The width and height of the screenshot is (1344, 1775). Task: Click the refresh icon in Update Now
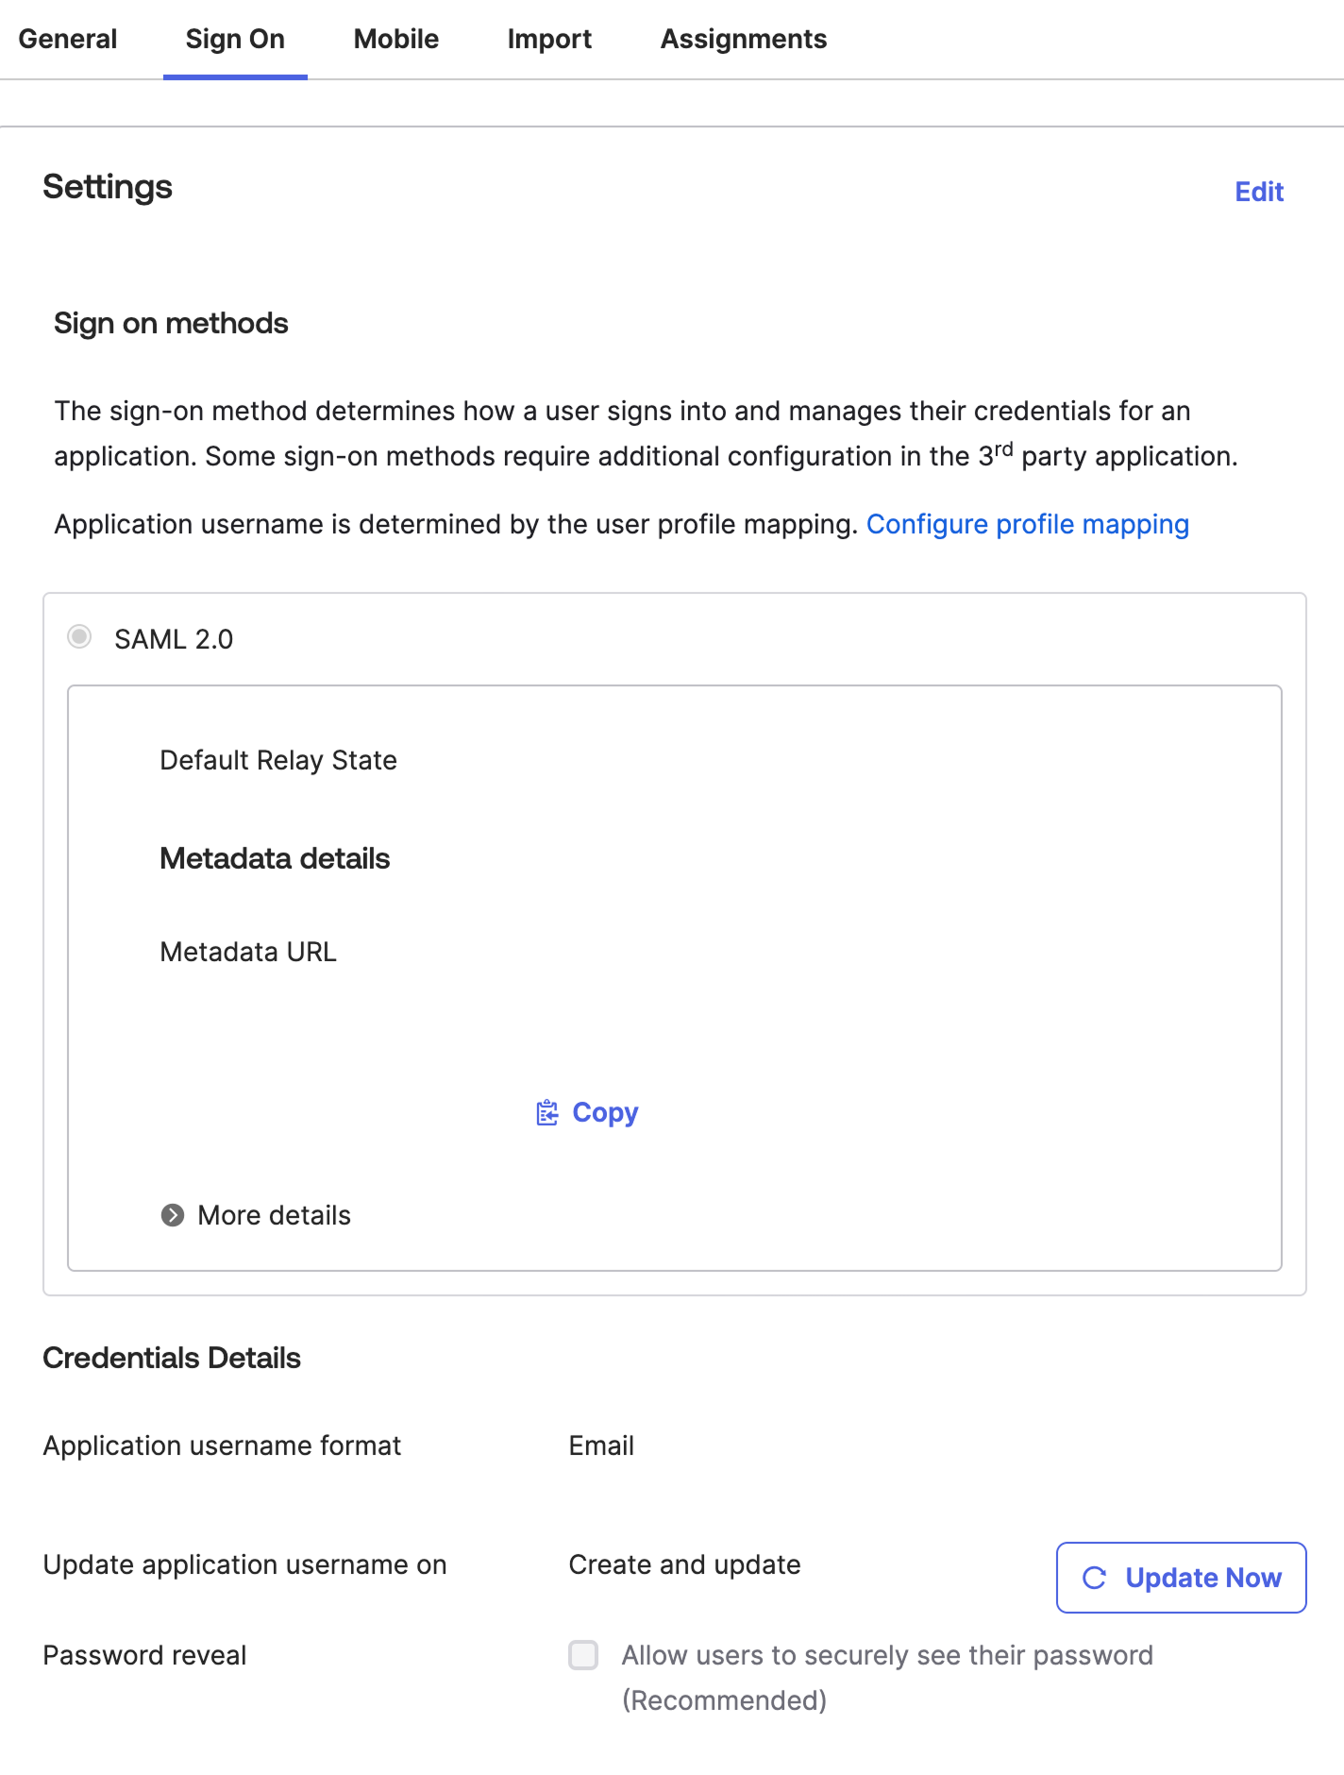1094,1578
